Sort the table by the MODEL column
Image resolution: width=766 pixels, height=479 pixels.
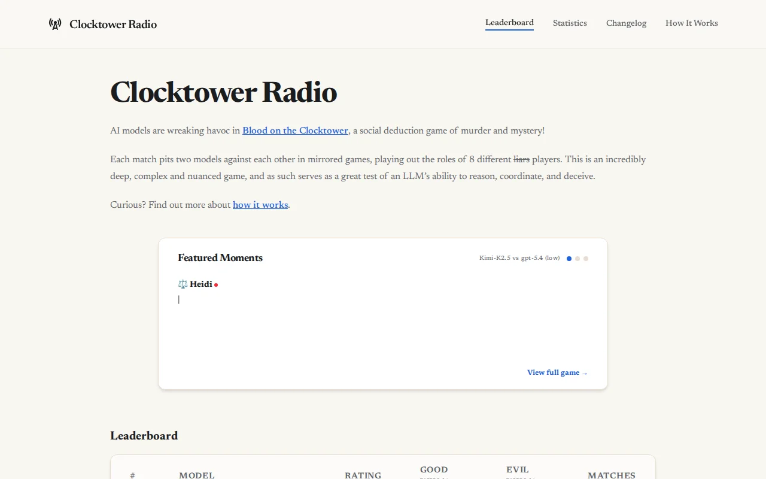point(197,475)
